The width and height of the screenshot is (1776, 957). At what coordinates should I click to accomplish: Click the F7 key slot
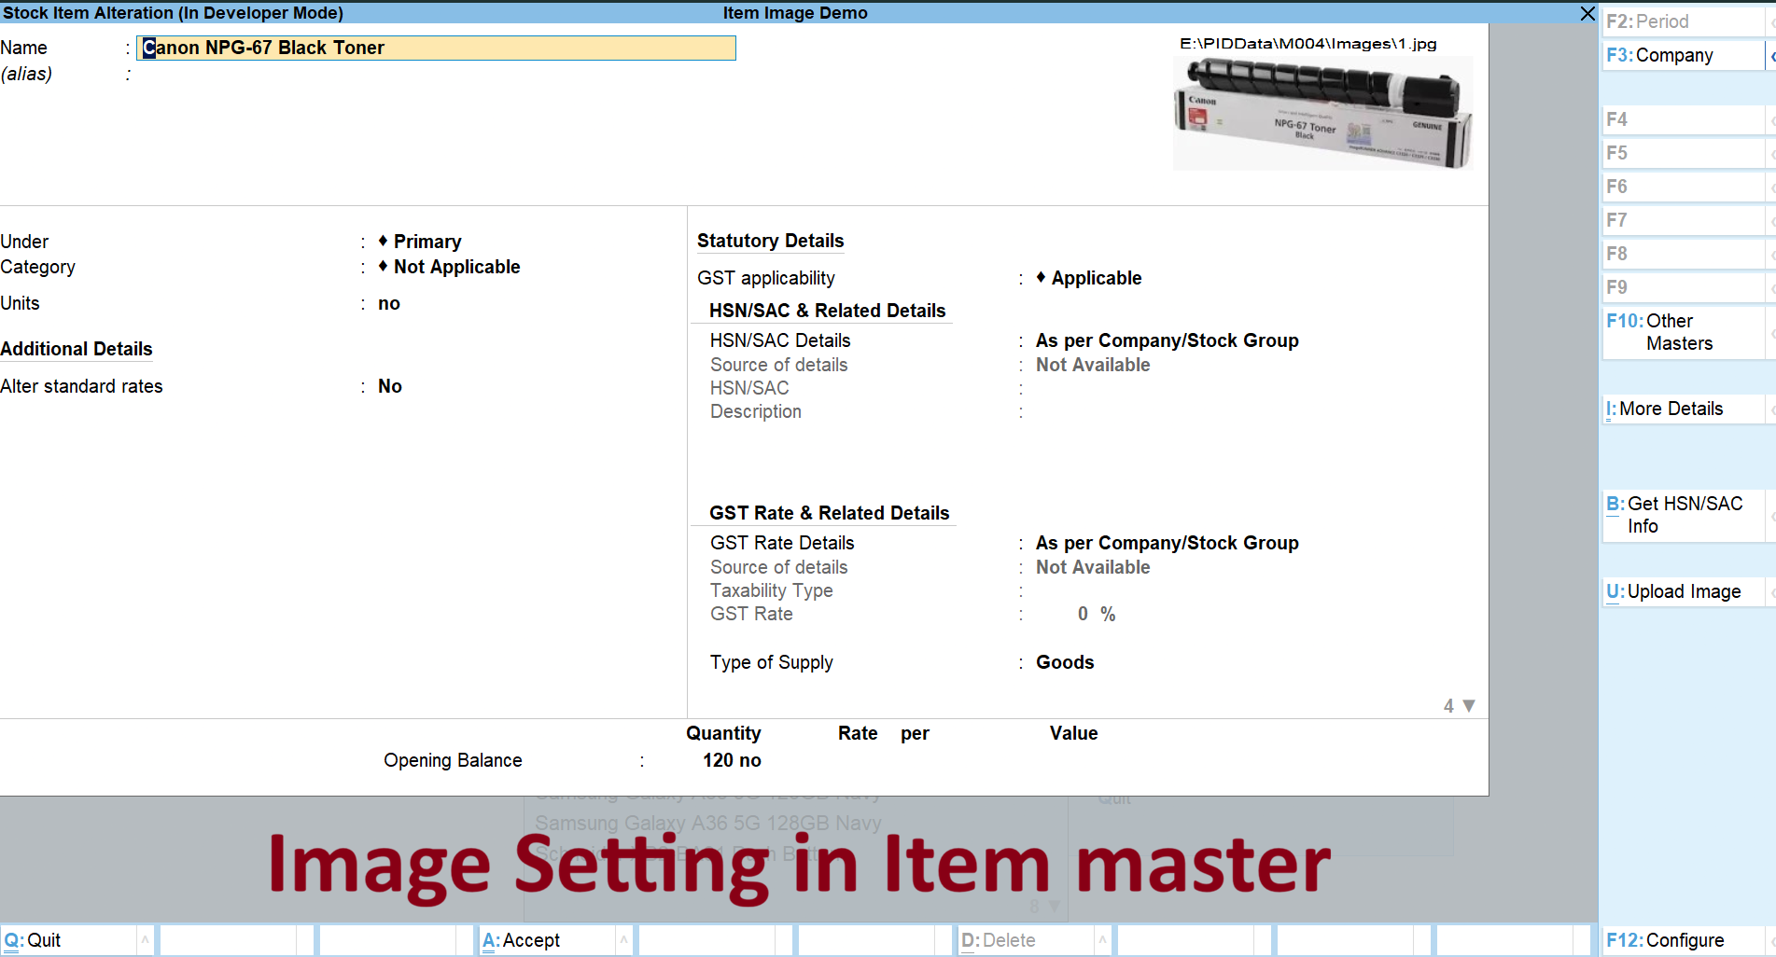(1683, 220)
